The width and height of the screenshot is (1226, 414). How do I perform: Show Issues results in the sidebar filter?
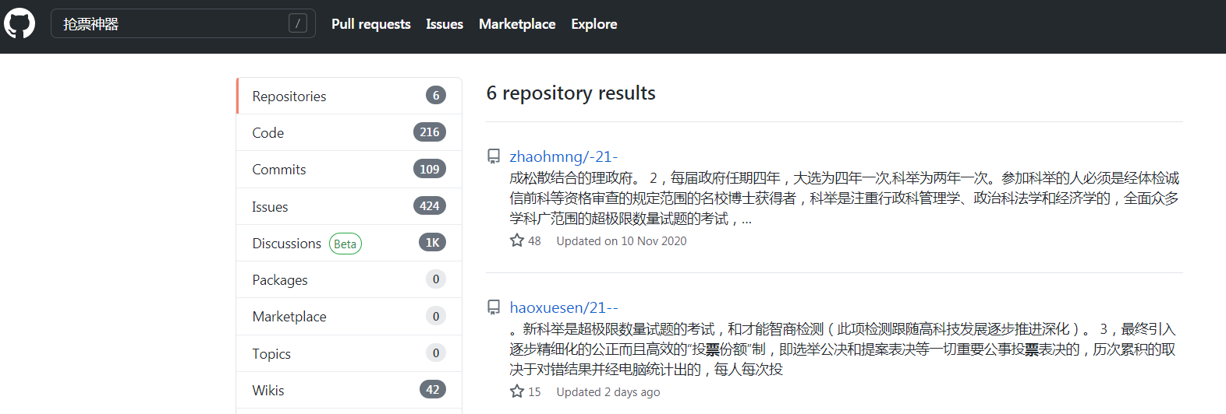(x=349, y=206)
